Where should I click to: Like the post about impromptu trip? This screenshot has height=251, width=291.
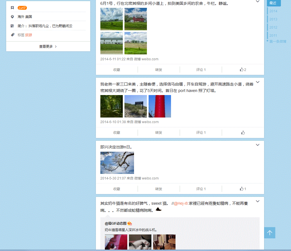[x=243, y=189]
